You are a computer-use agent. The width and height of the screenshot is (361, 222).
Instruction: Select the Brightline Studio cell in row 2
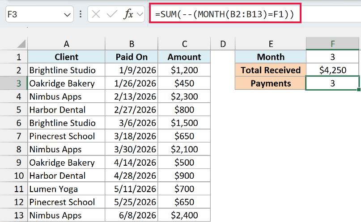pos(66,70)
